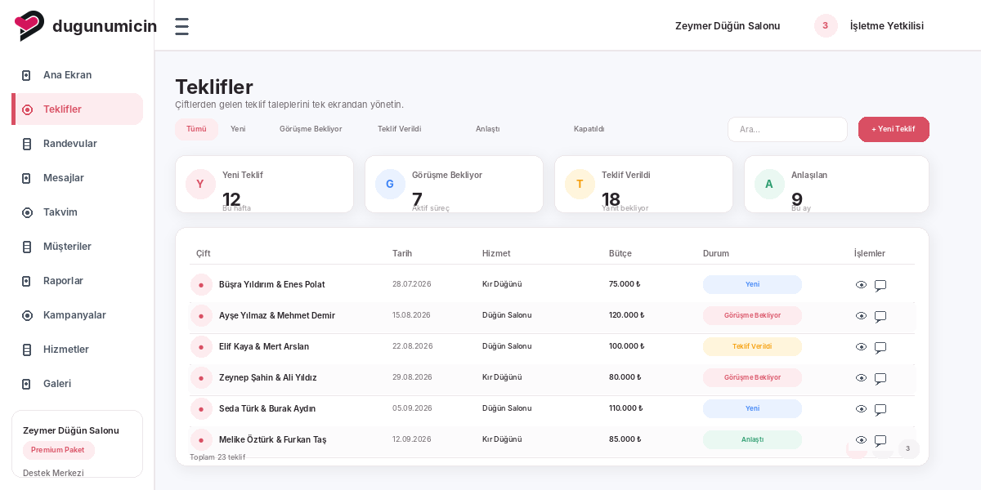
Task: View details eye icon for Ayşe Yılmaz
Action: pyautogui.click(x=861, y=316)
